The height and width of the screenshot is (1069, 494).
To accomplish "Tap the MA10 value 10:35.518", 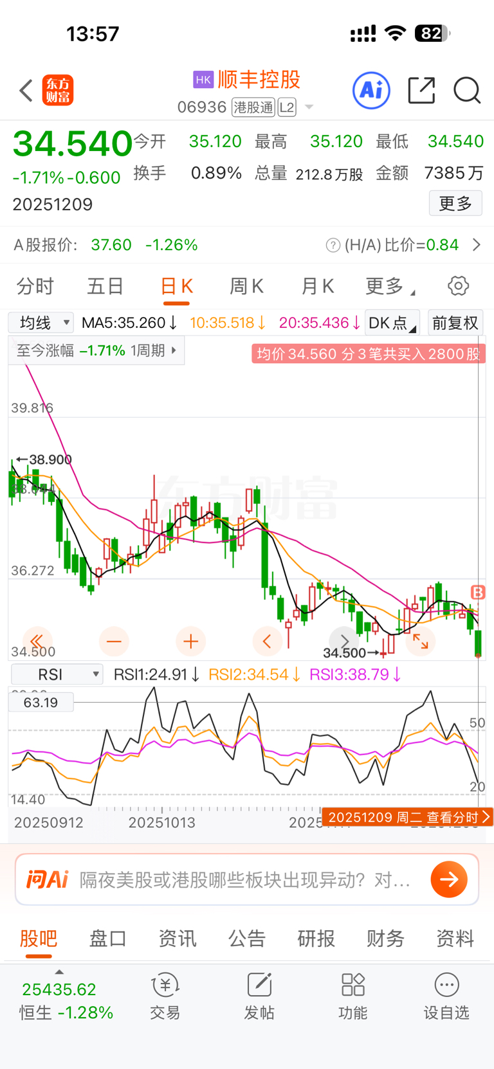I will tap(227, 323).
